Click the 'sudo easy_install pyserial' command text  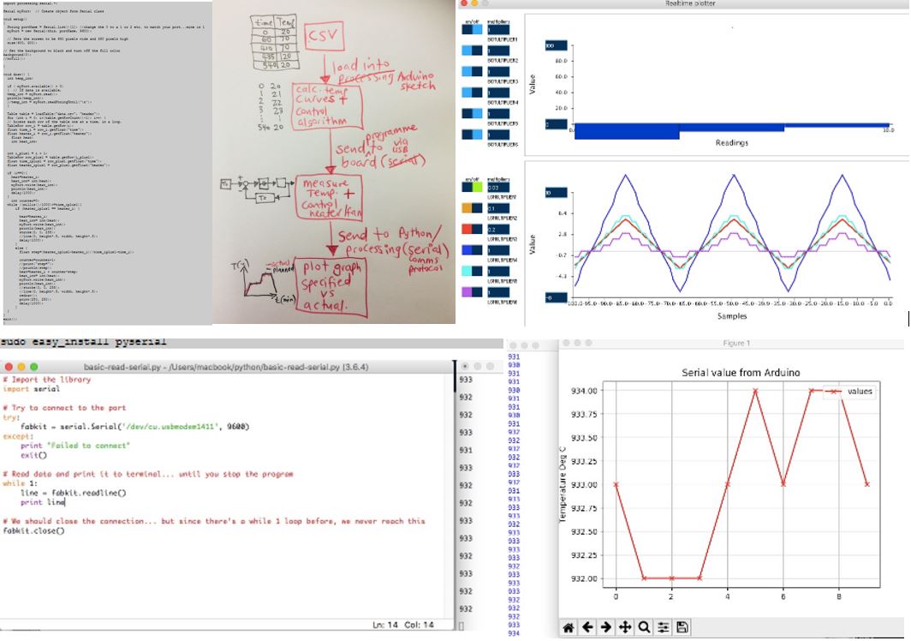point(84,342)
